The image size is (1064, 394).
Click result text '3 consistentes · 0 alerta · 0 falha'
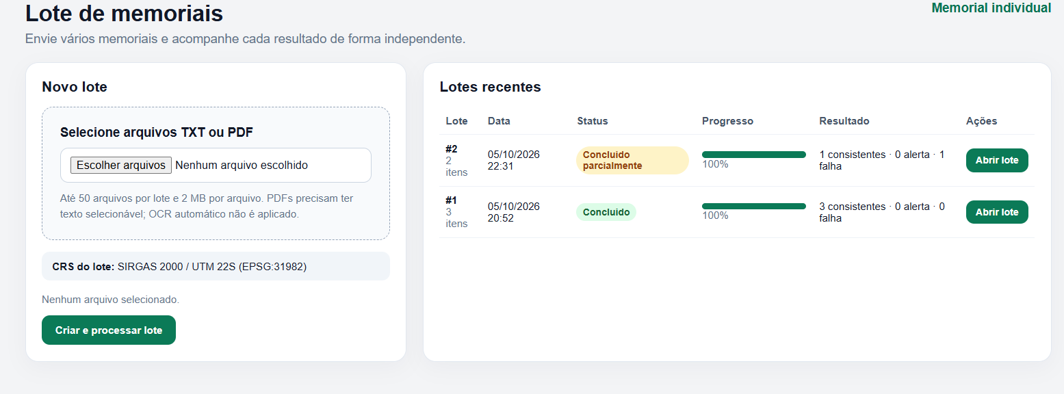pyautogui.click(x=882, y=212)
